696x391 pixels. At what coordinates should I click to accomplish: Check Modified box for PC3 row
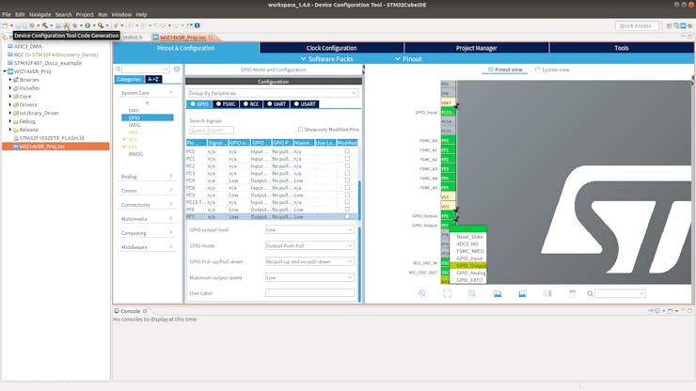[x=347, y=173]
